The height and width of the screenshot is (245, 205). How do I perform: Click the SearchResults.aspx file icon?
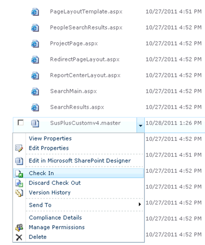(35, 107)
